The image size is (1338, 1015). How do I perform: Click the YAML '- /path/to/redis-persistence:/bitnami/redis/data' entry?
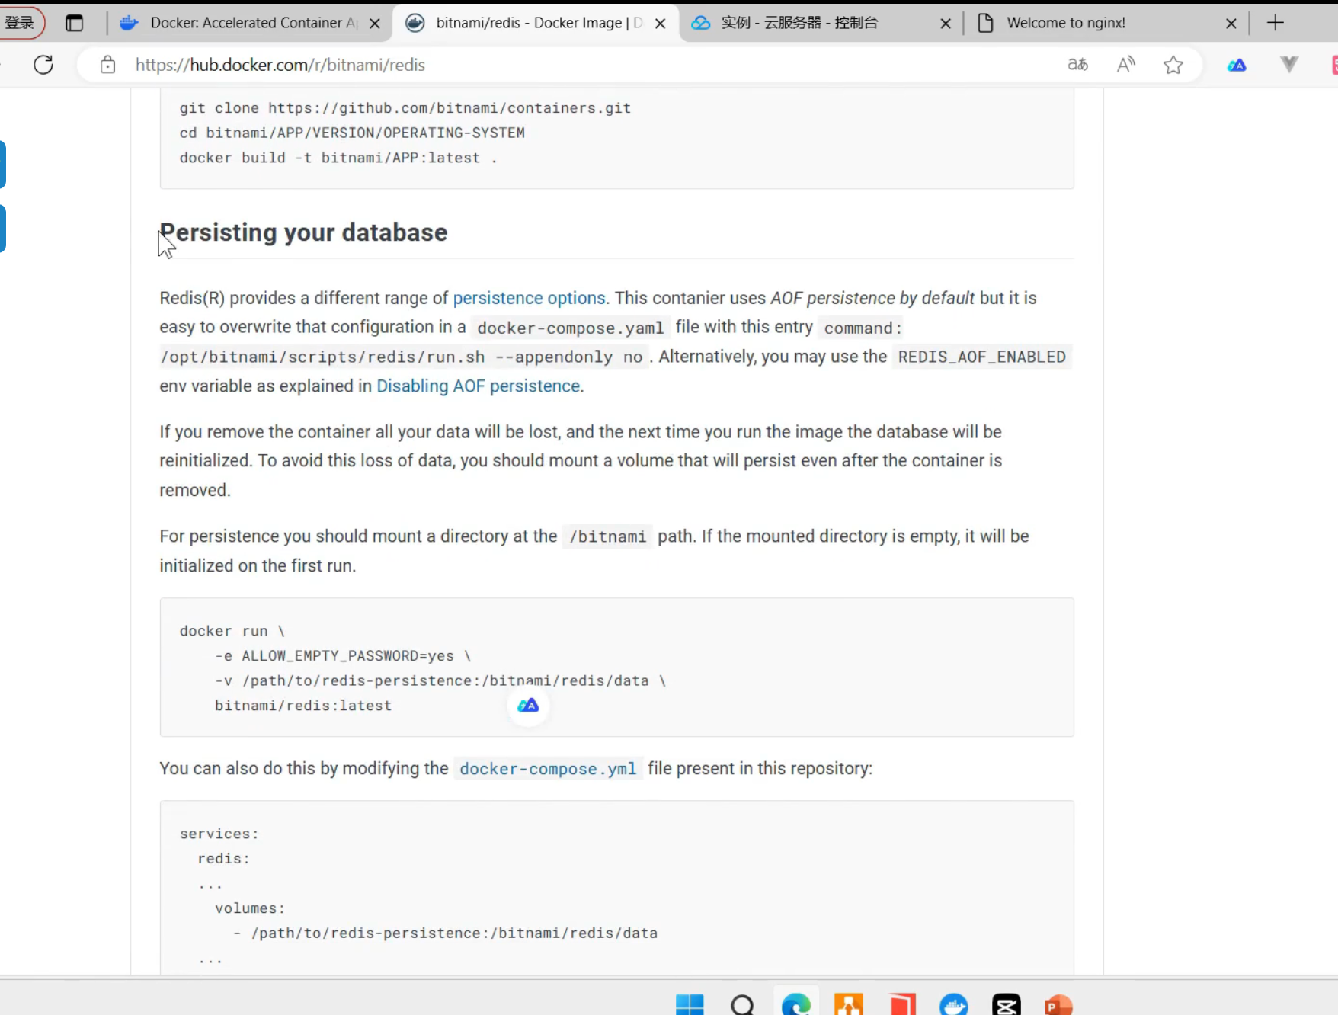(446, 933)
